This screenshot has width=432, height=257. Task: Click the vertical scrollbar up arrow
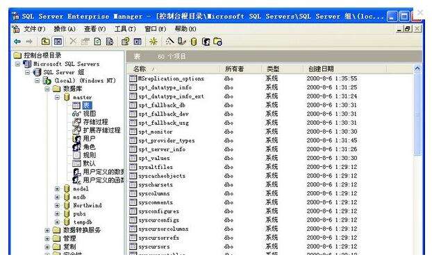417,69
